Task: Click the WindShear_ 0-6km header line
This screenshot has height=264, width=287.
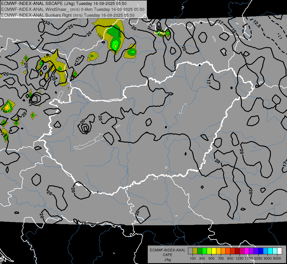Action: click(x=73, y=9)
